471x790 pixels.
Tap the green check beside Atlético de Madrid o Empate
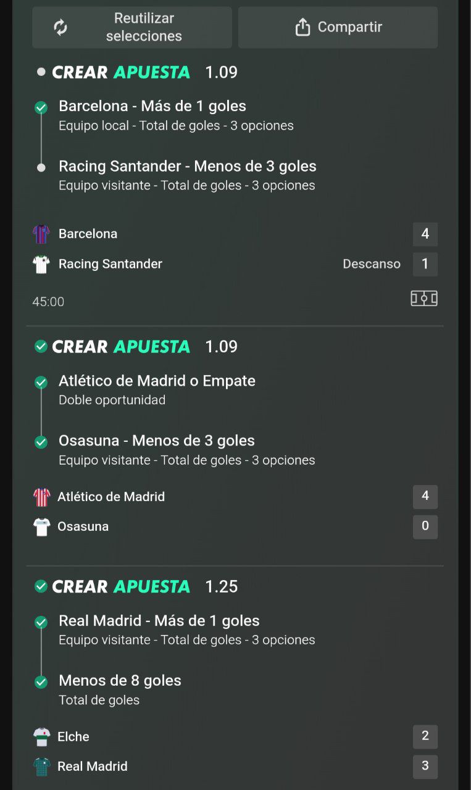pos(41,383)
